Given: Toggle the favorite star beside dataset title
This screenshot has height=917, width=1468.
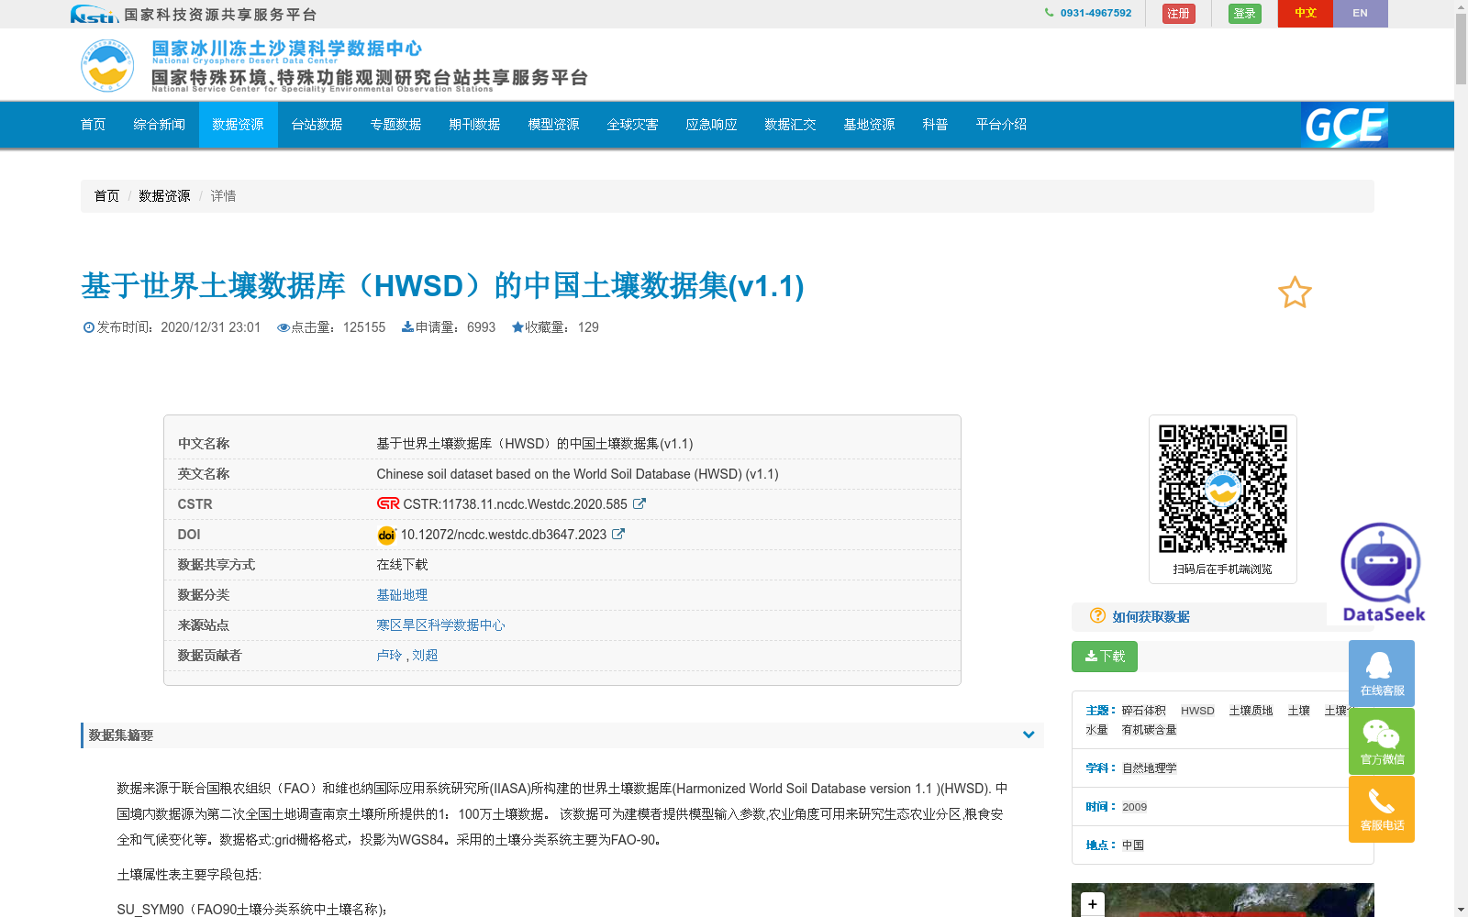Looking at the screenshot, I should [1295, 293].
